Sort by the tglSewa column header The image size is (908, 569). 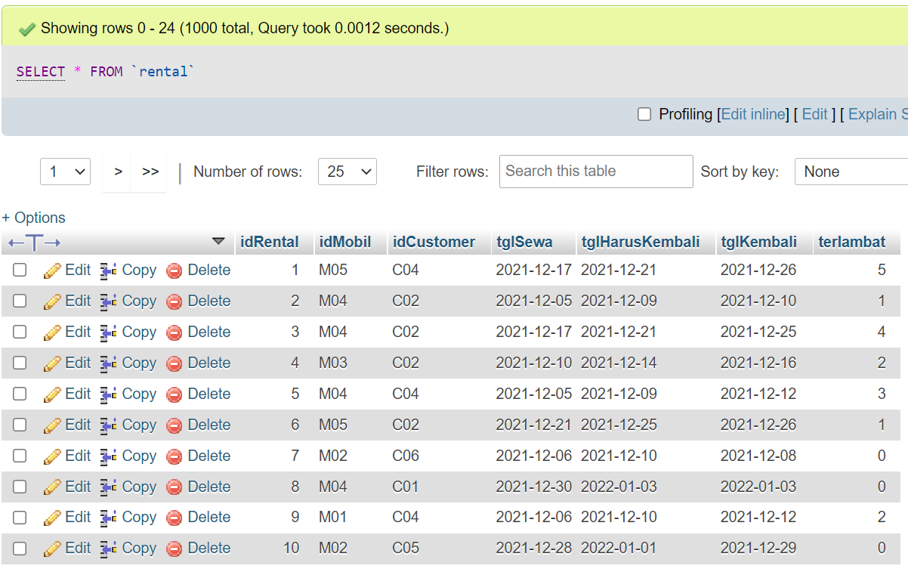click(x=523, y=243)
